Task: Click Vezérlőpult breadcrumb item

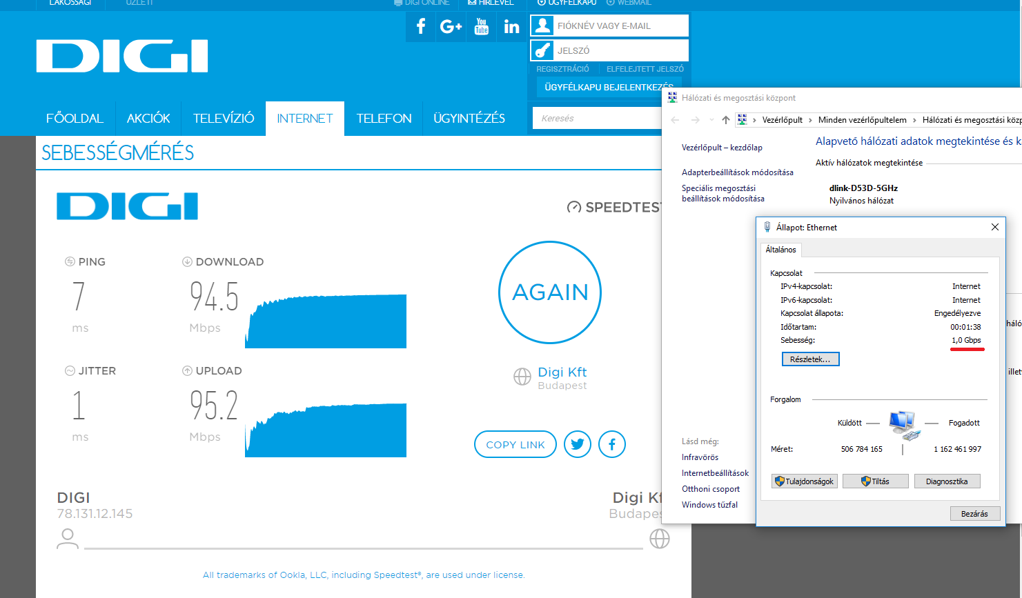Action: 783,120
